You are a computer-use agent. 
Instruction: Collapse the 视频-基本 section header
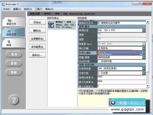112,27
